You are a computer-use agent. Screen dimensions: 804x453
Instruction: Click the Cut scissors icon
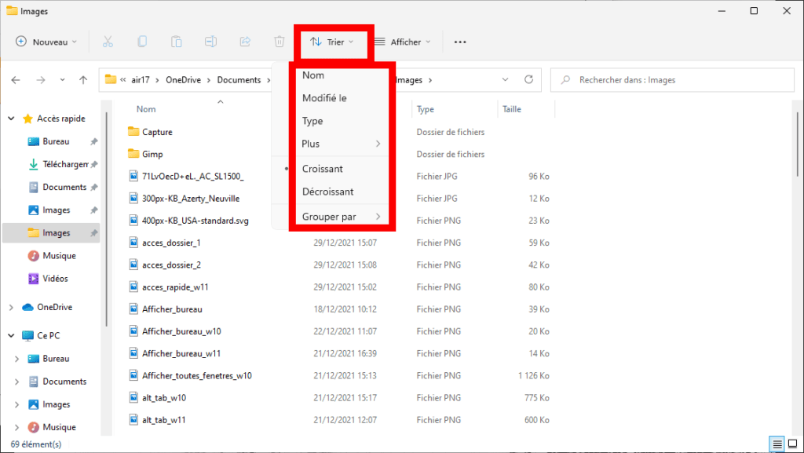point(108,42)
